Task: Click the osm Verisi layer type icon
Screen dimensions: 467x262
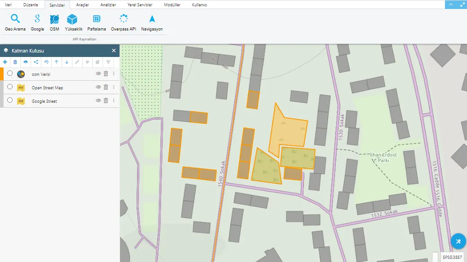Action: tap(21, 74)
